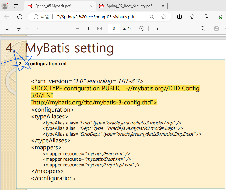Toggle split screen view
The image size is (226, 190).
point(179,17)
